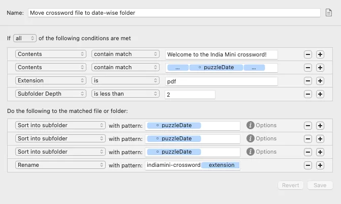Add an action after the Rename row

pos(320,165)
